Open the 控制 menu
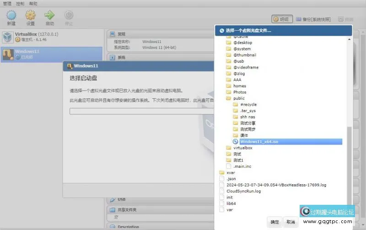This screenshot has height=230, width=366. point(20,4)
